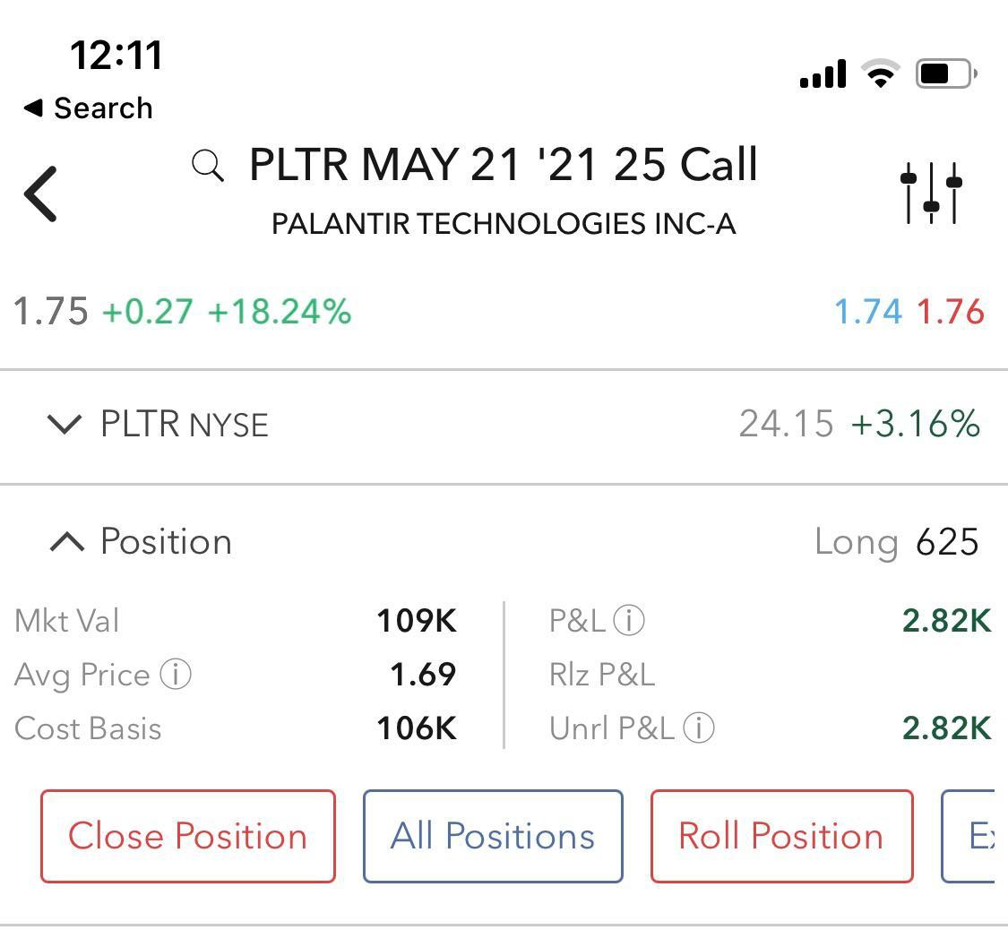
Task: Open the All Positions view
Action: tap(492, 836)
